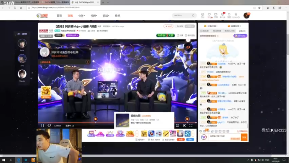Screen dimensions: 289x163
Task: Expand the 游戏 dropdown menu
Action: tap(106, 16)
